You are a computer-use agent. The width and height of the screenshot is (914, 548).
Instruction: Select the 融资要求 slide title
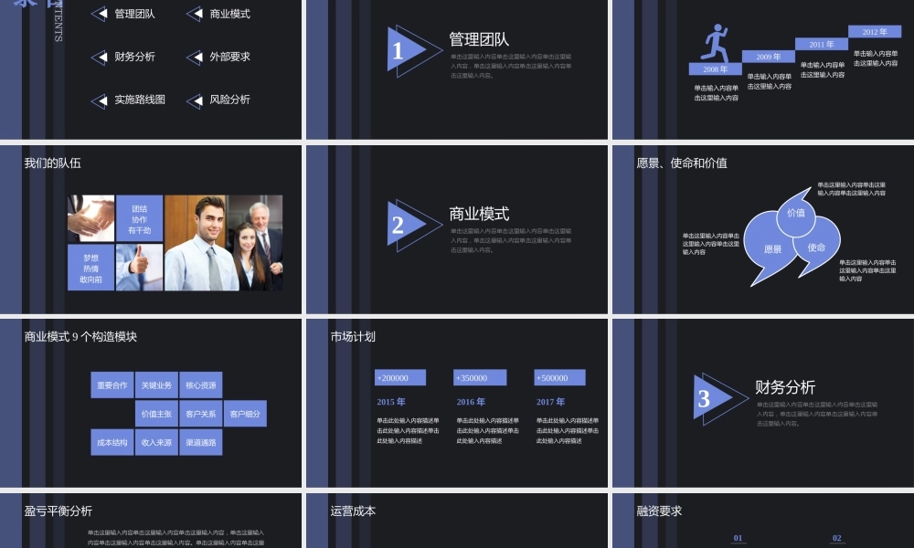point(659,511)
